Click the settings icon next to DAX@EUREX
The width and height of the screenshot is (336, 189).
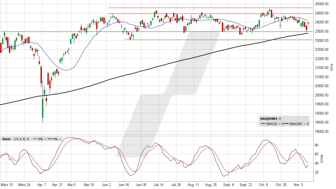tap(280, 119)
